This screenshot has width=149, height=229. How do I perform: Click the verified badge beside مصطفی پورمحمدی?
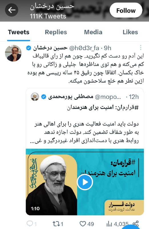(44, 97)
